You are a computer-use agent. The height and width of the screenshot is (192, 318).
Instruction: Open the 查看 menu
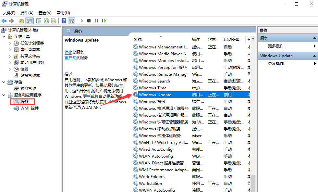pyautogui.click(x=45, y=13)
